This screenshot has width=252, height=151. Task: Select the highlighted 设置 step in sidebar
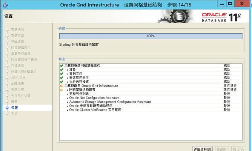pyautogui.click(x=14, y=108)
